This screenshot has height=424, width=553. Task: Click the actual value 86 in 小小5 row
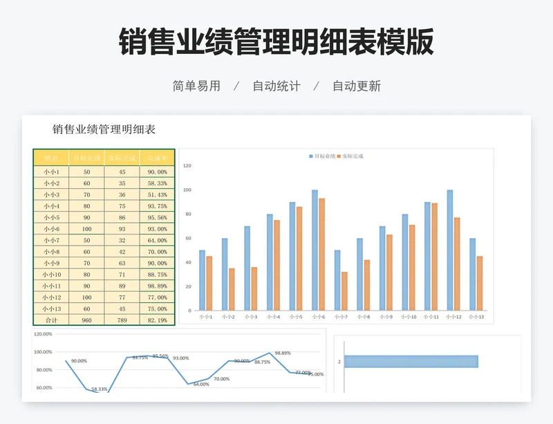122,217
